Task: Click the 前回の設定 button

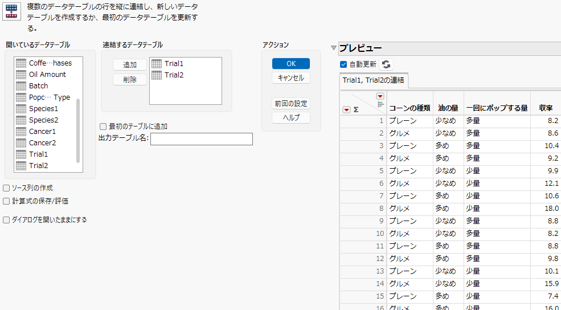Action: point(291,104)
